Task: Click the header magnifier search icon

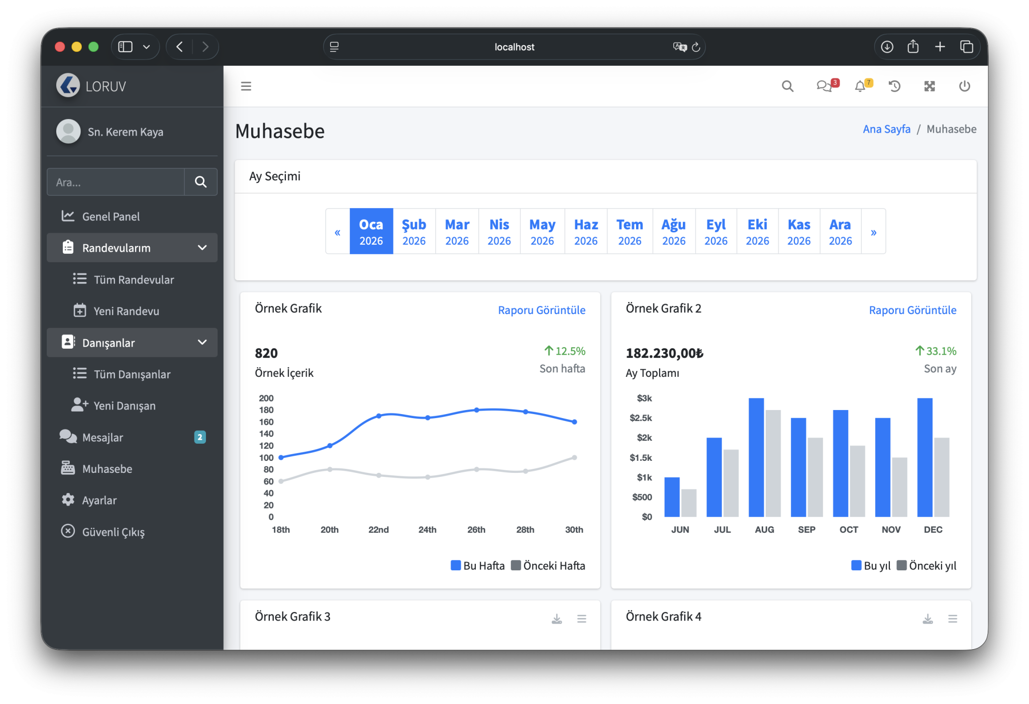Action: click(787, 86)
